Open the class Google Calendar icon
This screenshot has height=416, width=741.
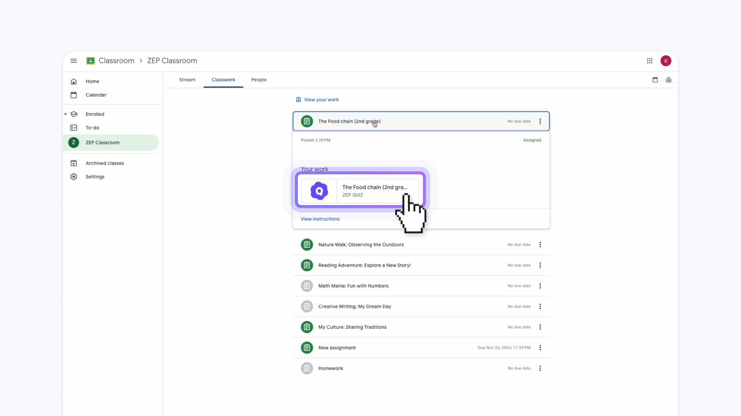click(x=655, y=80)
